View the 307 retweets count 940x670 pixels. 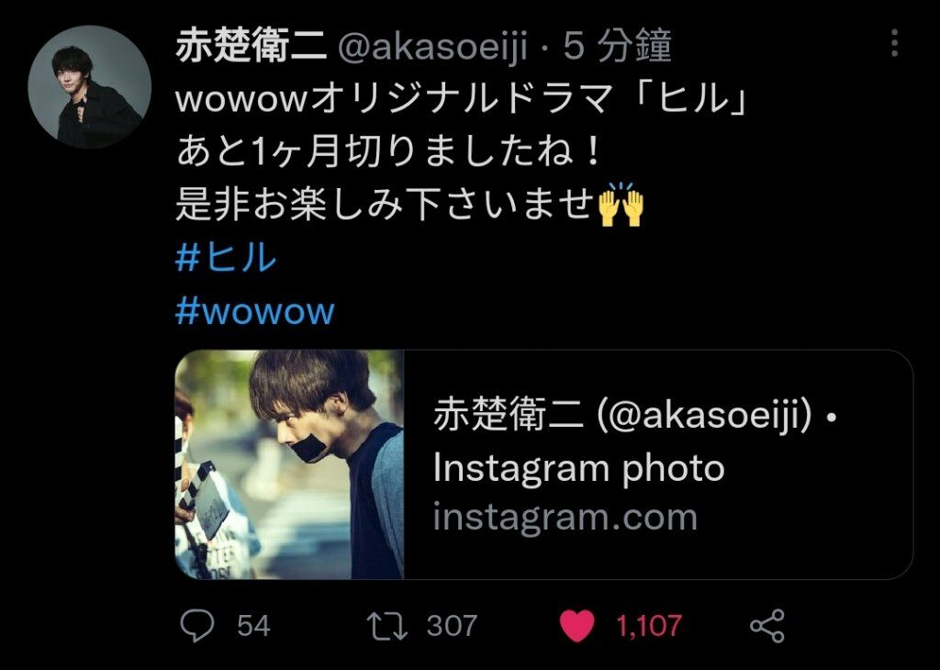point(452,626)
